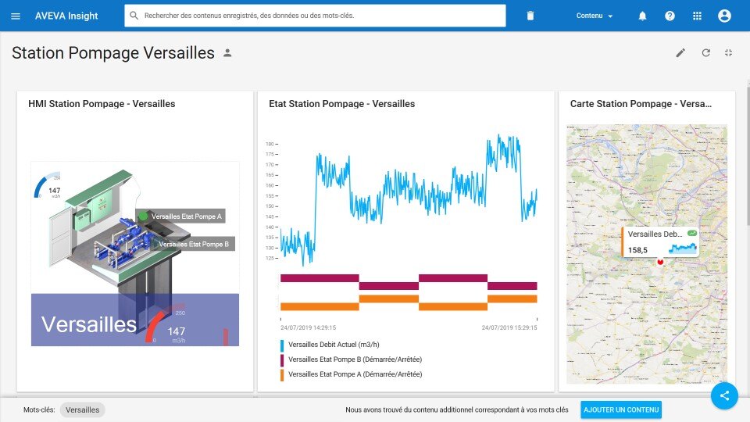750x422 pixels.
Task: Select the Versailles Etat Pompe A label
Action: coord(187,216)
